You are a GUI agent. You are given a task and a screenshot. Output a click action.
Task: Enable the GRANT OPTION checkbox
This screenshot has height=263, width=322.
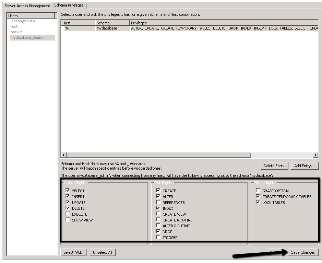pos(258,191)
